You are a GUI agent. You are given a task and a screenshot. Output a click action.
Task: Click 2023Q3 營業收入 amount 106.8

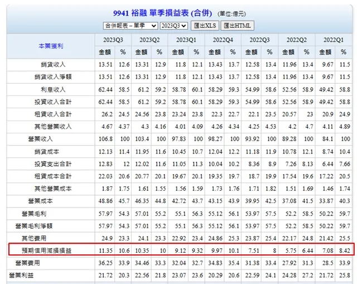tap(105, 139)
